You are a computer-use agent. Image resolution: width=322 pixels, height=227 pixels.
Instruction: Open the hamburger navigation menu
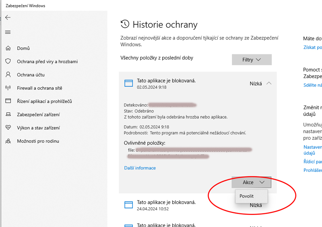tap(8, 32)
